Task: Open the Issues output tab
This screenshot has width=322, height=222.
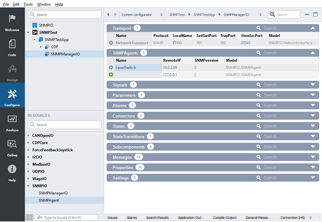Action: tap(112, 218)
